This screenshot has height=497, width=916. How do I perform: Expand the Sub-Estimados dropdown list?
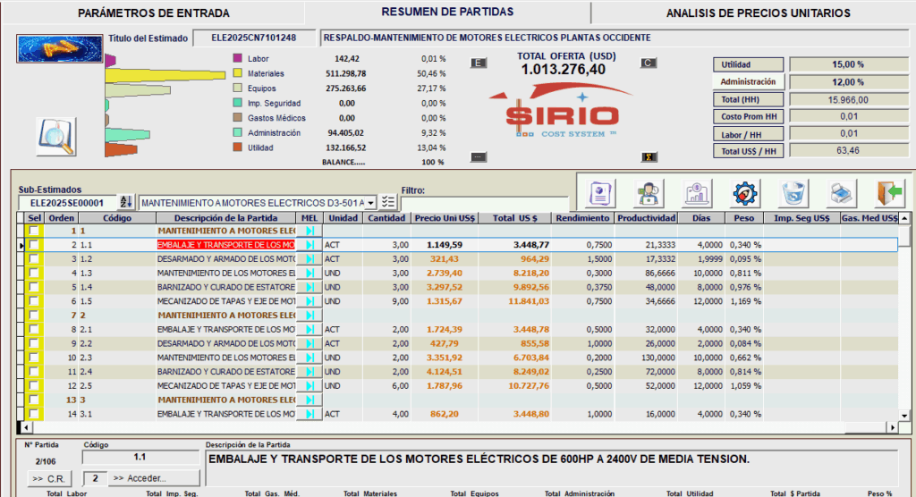(370, 203)
